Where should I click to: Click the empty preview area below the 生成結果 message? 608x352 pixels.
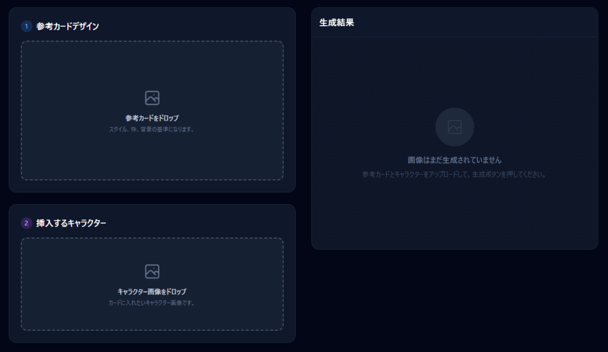454,214
